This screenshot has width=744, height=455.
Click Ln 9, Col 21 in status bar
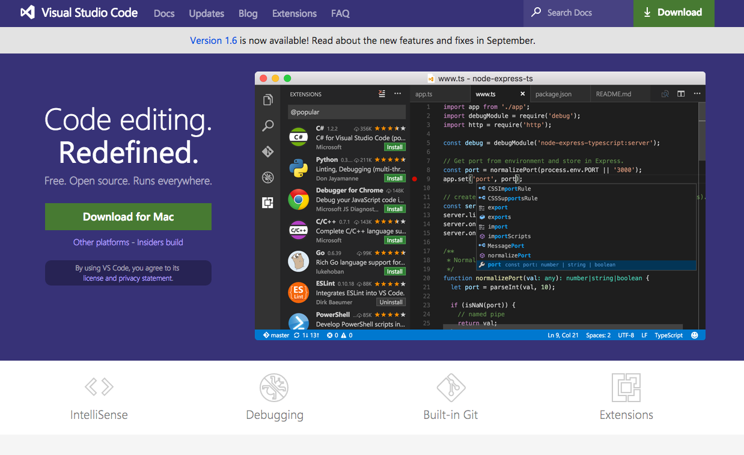tap(563, 335)
